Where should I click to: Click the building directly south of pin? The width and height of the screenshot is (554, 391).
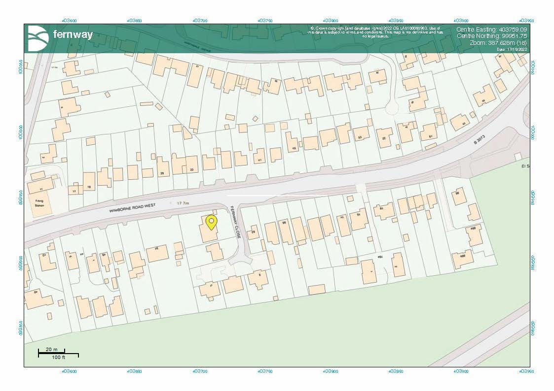click(214, 252)
